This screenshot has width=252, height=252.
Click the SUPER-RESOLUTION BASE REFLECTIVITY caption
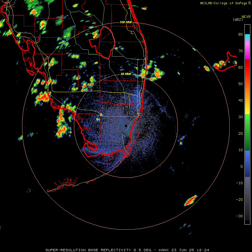point(88,250)
